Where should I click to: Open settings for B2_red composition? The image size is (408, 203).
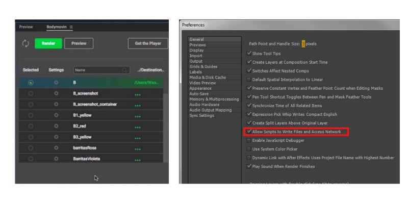(x=56, y=126)
